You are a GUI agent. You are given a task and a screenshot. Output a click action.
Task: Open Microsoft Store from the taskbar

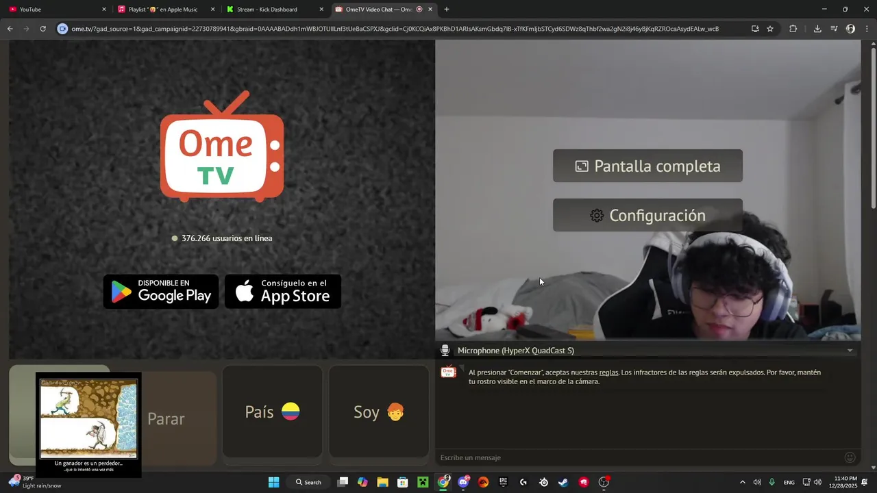coord(403,482)
